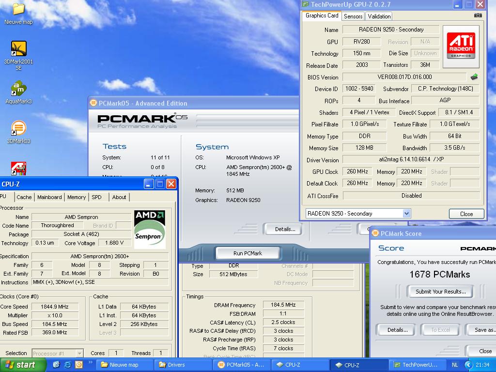Click the GPU Clock 260 MHz value
The image size is (496, 372).
(x=357, y=171)
